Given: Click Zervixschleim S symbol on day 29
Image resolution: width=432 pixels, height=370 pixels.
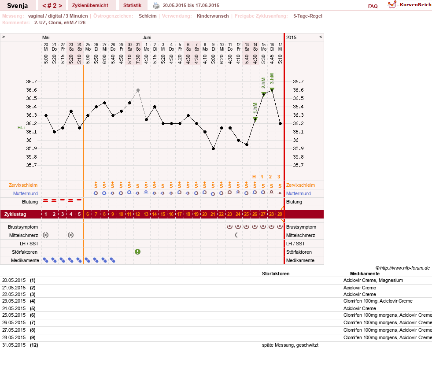Looking at the screenshot, I should coord(280,186).
